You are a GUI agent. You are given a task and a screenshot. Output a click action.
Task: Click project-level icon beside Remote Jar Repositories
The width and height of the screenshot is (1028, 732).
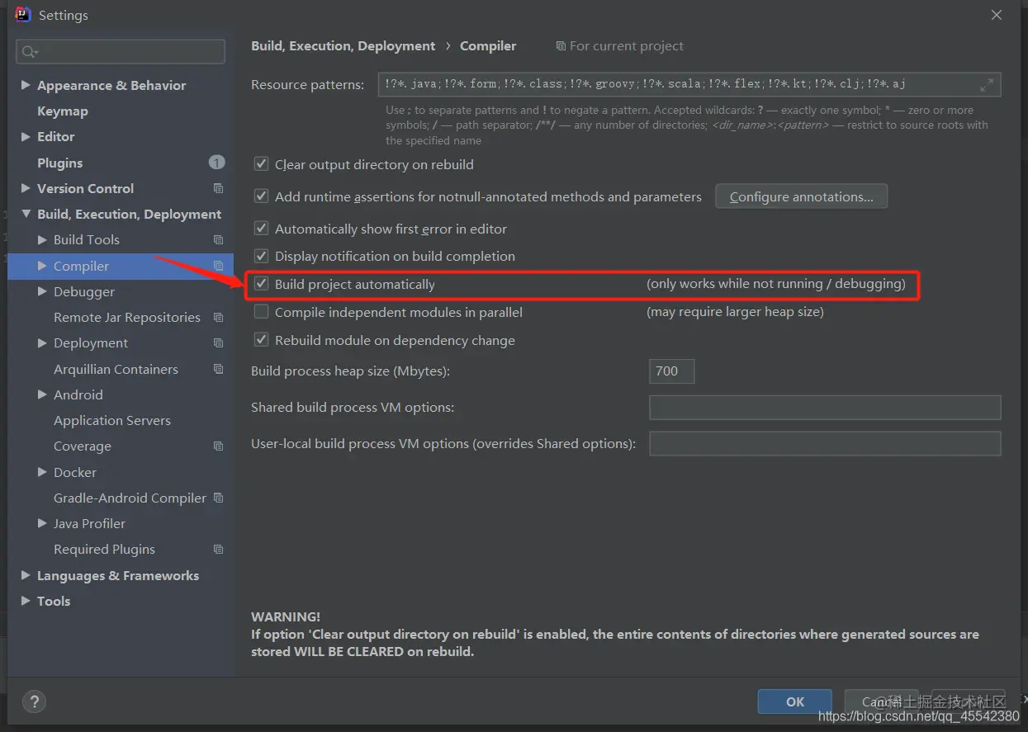[218, 318]
